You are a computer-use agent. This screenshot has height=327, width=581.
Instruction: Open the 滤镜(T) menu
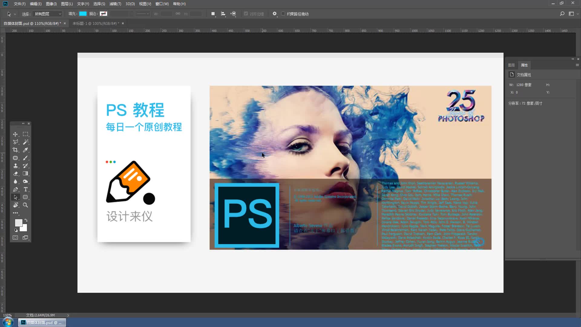(115, 4)
